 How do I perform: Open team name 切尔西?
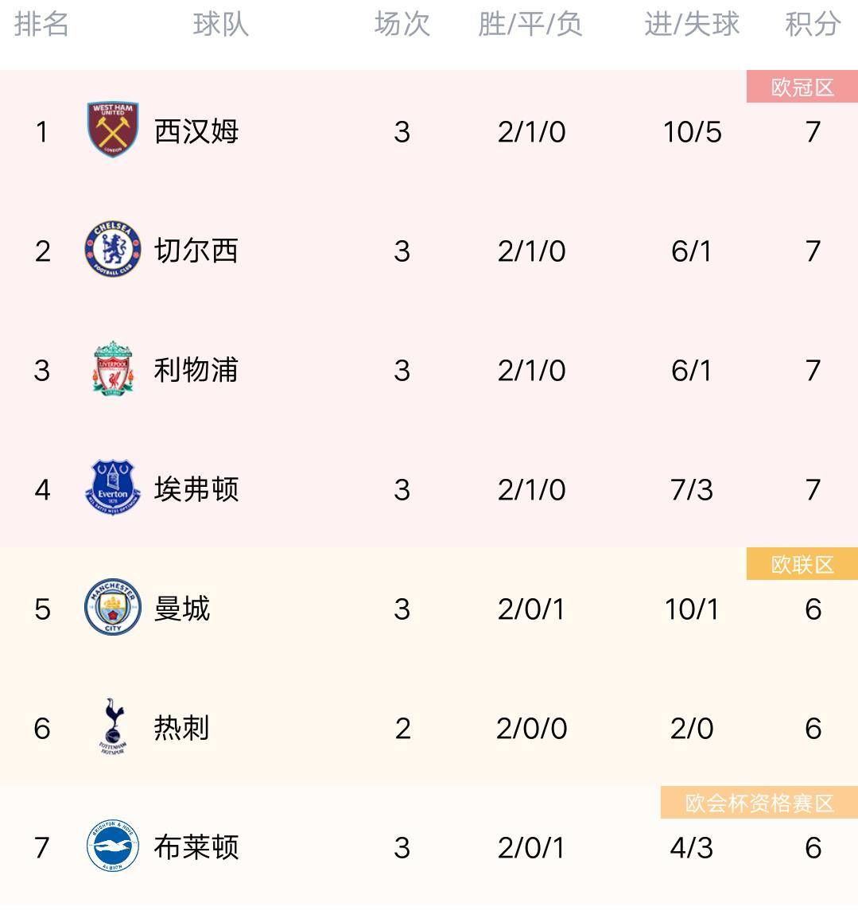tap(196, 251)
